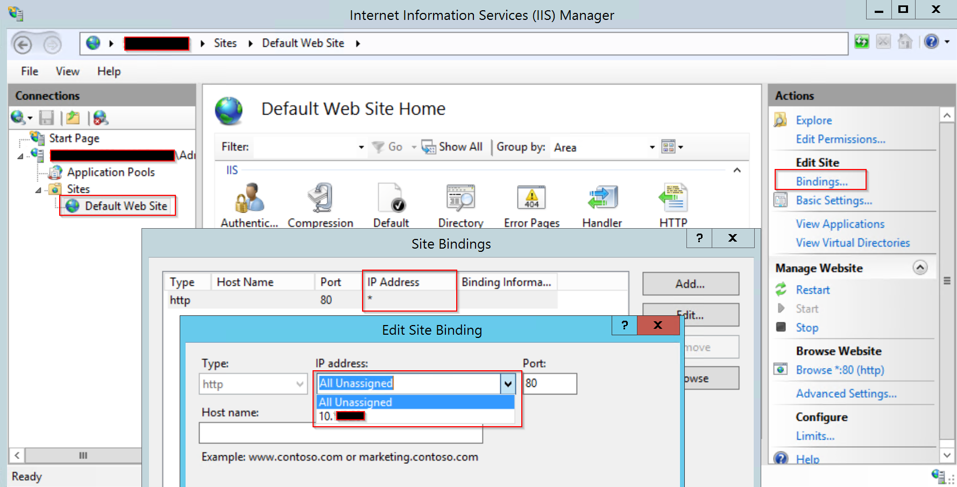Open the Handler Mappings feature icon
This screenshot has height=487, width=957.
click(602, 197)
